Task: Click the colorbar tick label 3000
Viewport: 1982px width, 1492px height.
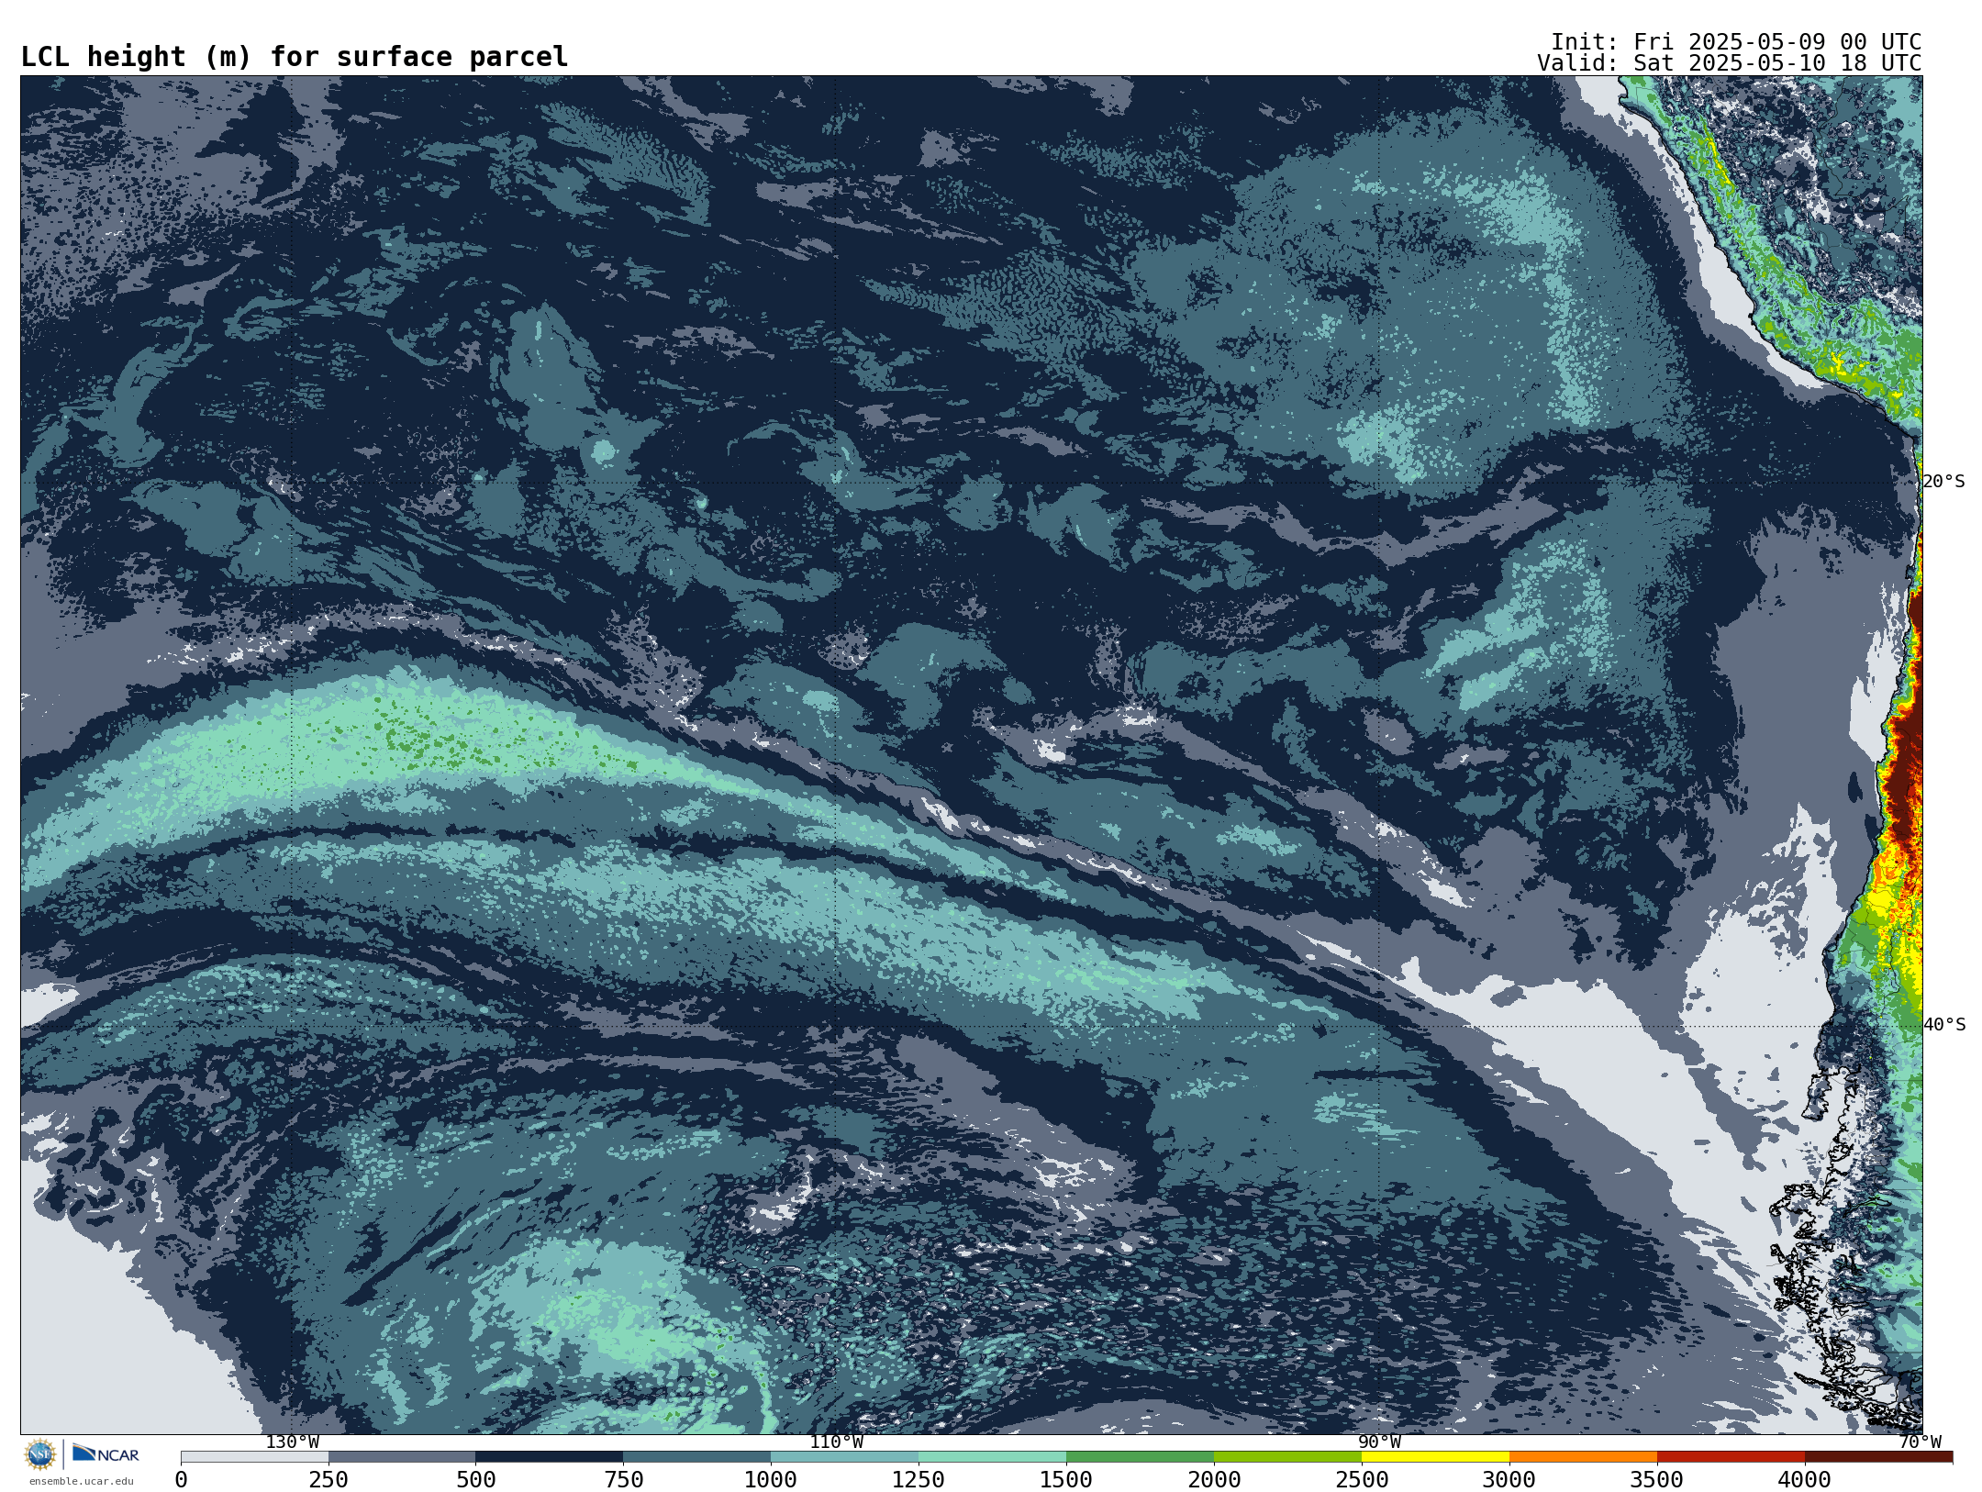Action: (x=1509, y=1480)
